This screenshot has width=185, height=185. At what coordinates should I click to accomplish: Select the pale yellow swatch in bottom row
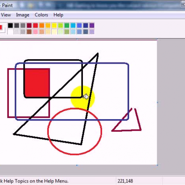point(54,32)
